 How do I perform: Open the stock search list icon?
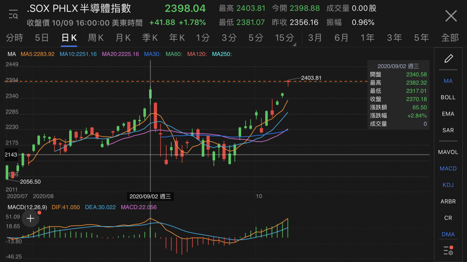pyautogui.click(x=13, y=15)
